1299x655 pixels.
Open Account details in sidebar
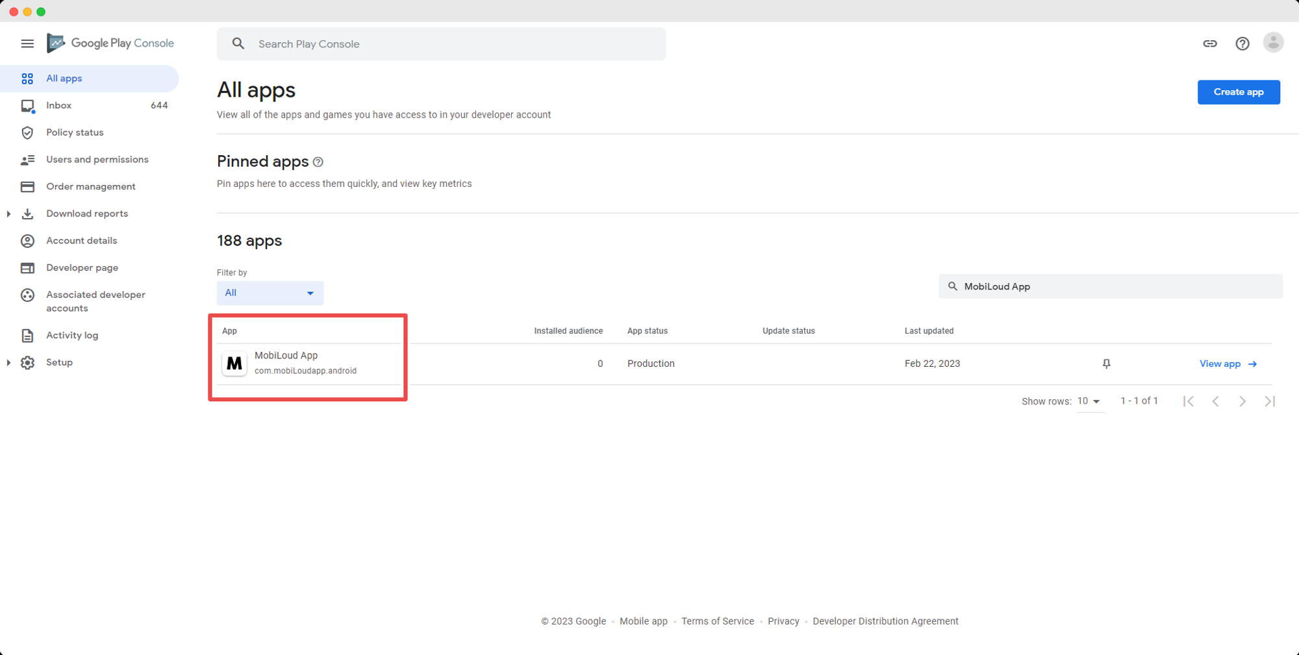click(x=89, y=241)
